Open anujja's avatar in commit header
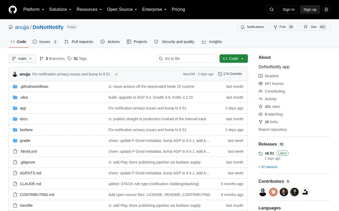Viewport: 339px width, 211px height. click(x=15, y=74)
